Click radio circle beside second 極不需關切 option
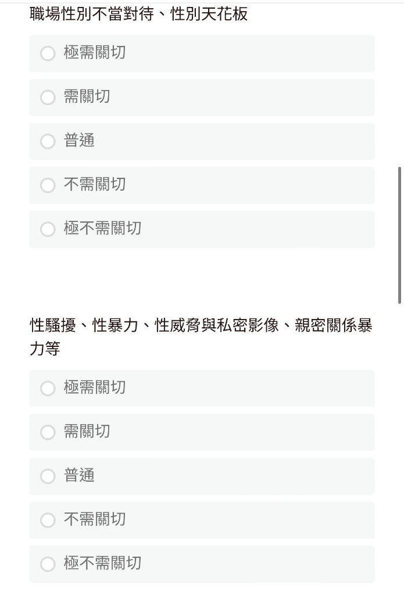 [x=48, y=564]
